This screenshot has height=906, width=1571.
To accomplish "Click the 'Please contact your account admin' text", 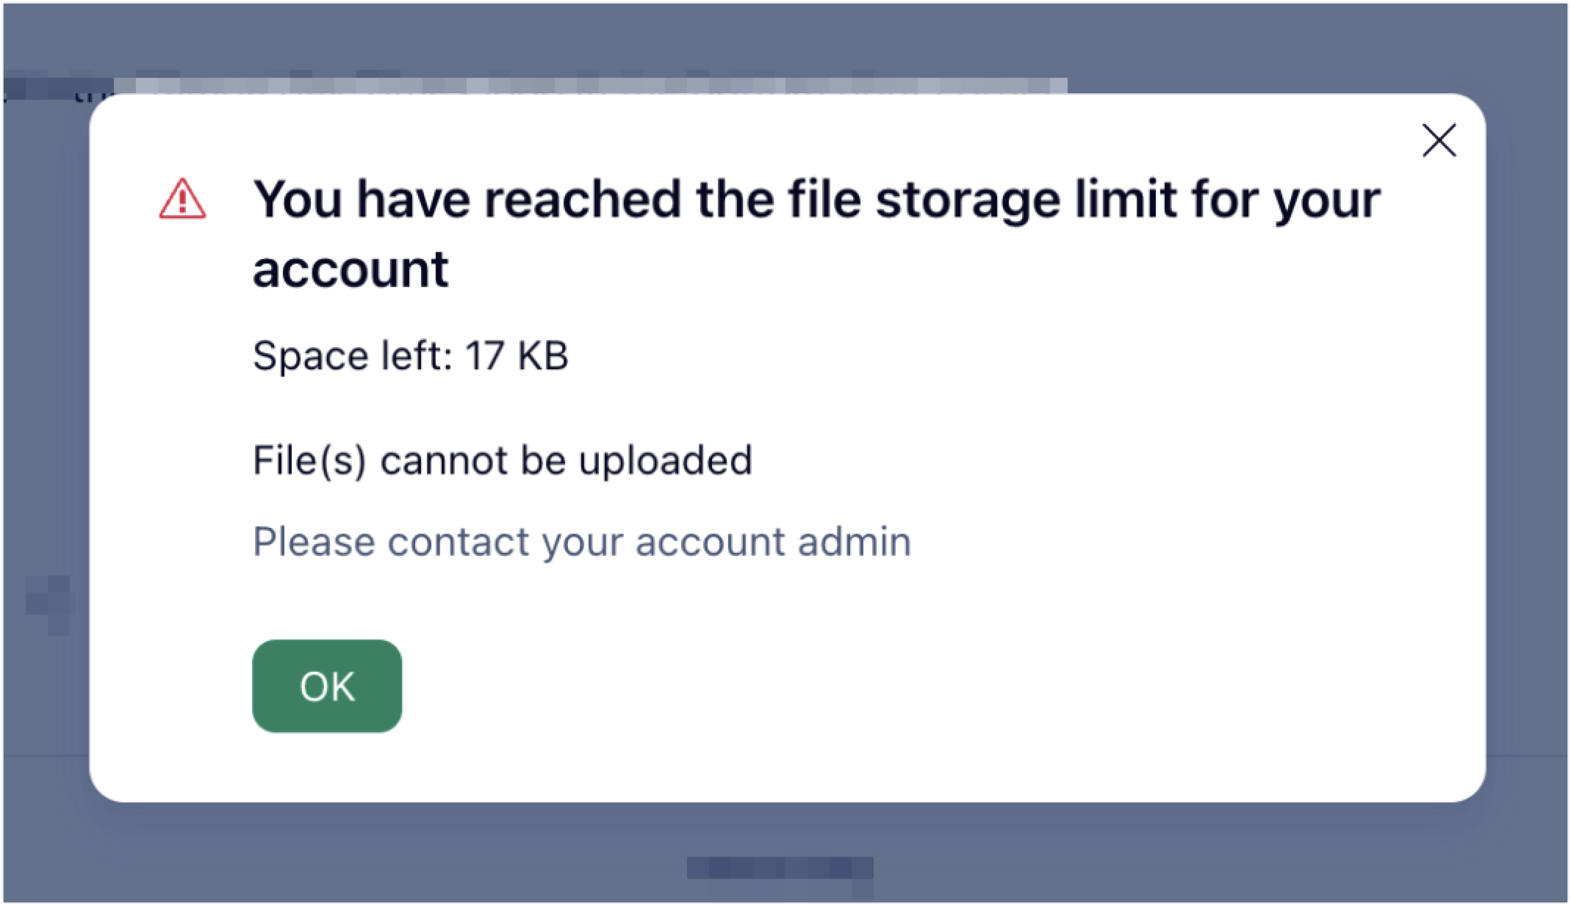I will click(x=582, y=542).
